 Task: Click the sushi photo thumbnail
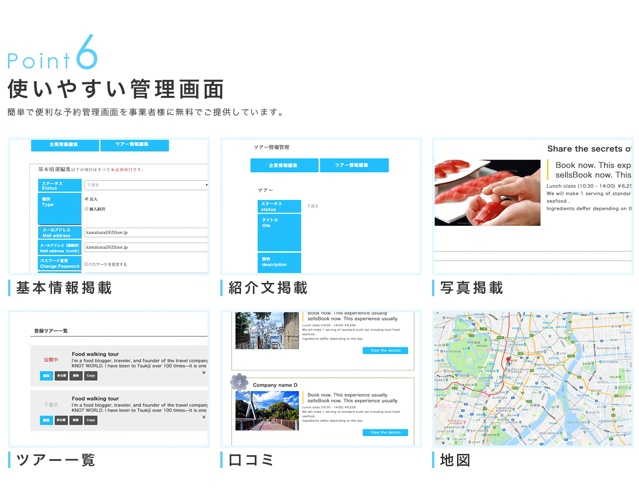[x=487, y=193]
